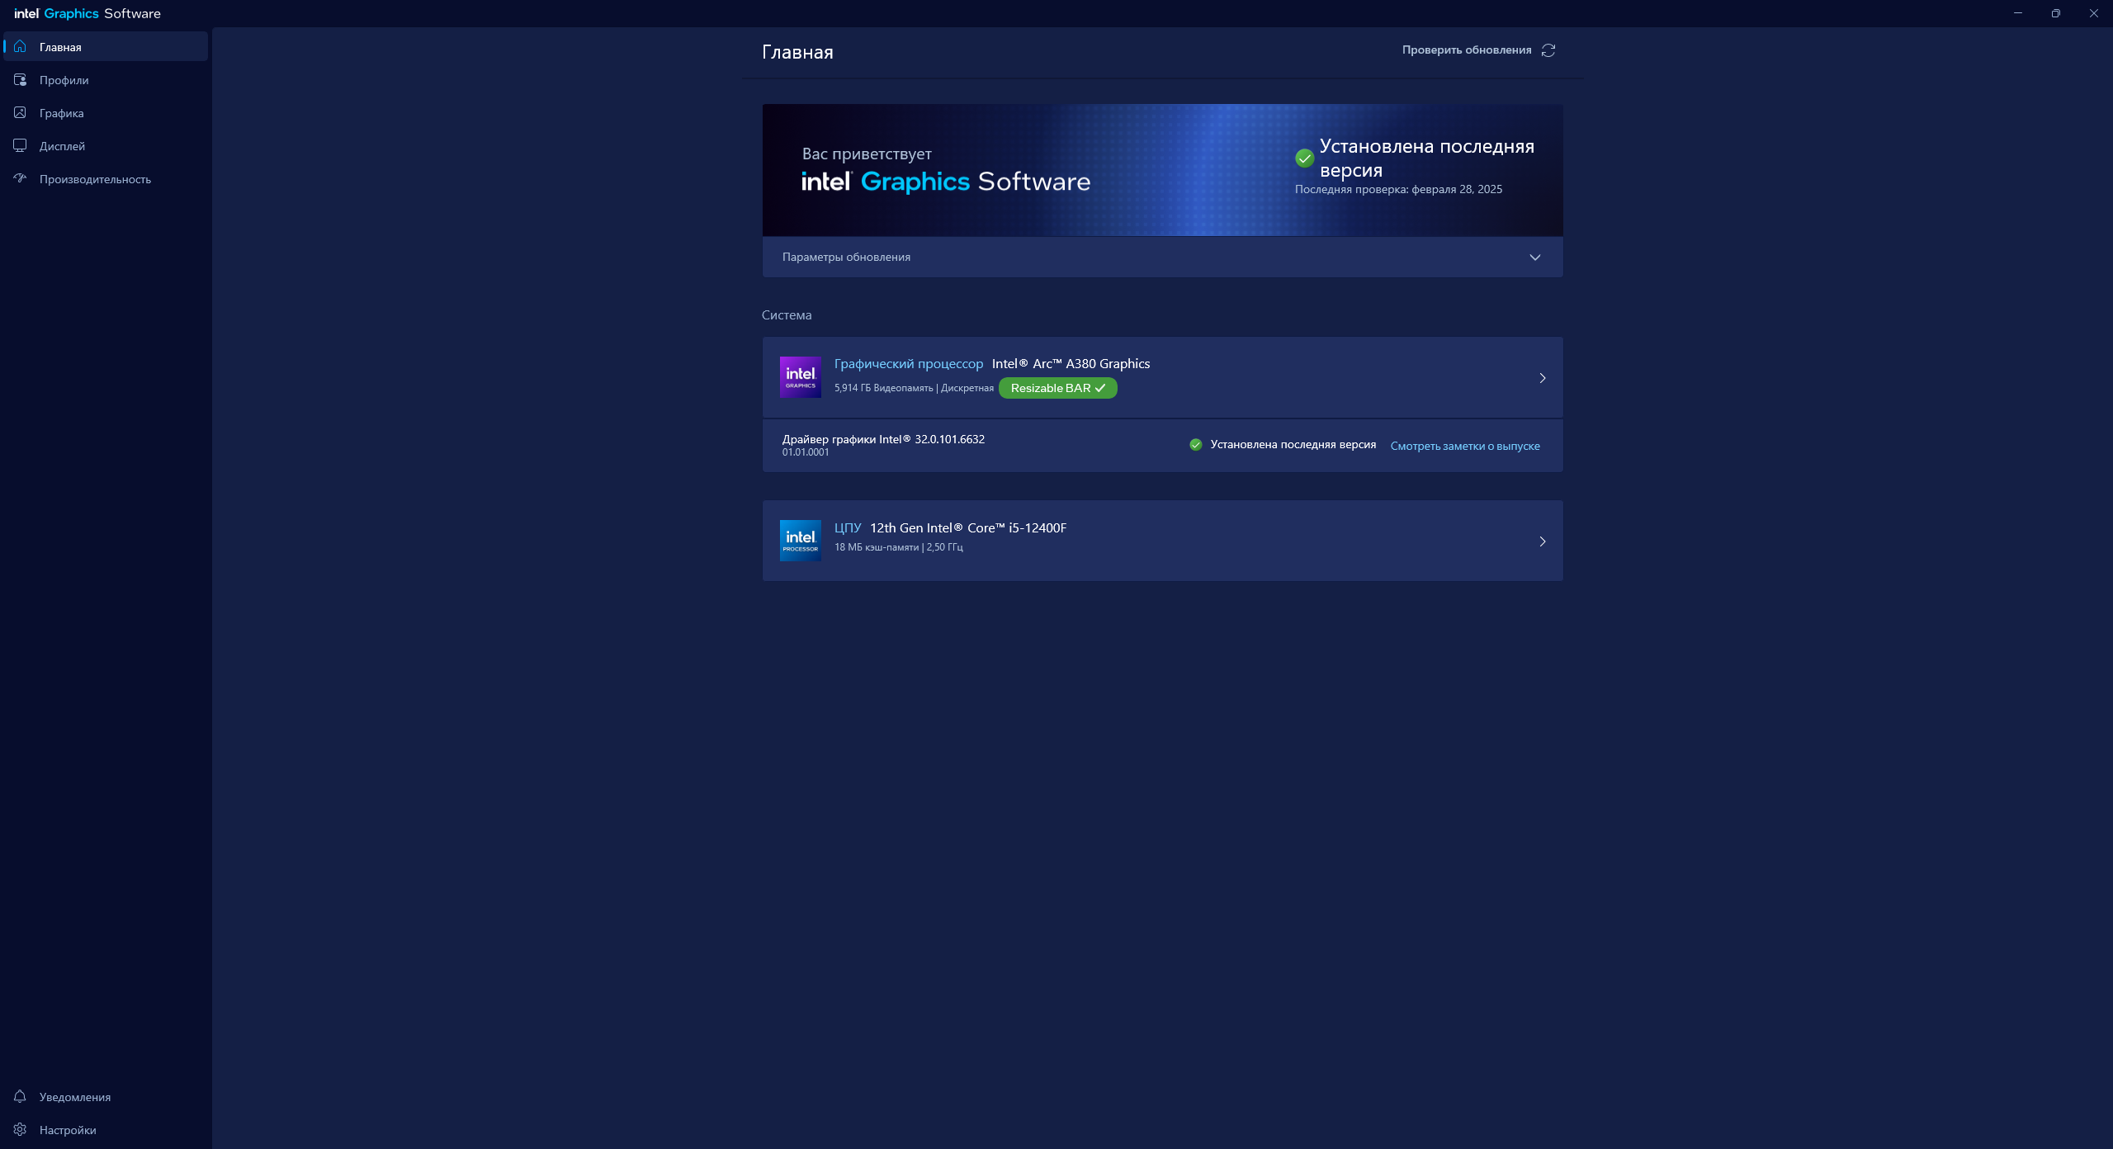The image size is (2113, 1149).
Task: Click the Intel Graphics purple logo badge
Action: [800, 377]
